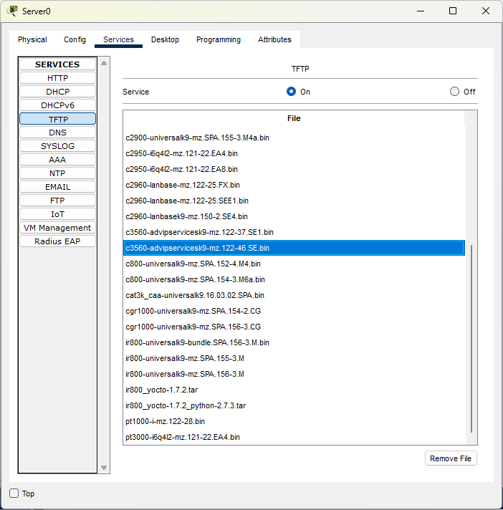
Task: Open the HTTP service settings
Action: [x=57, y=78]
